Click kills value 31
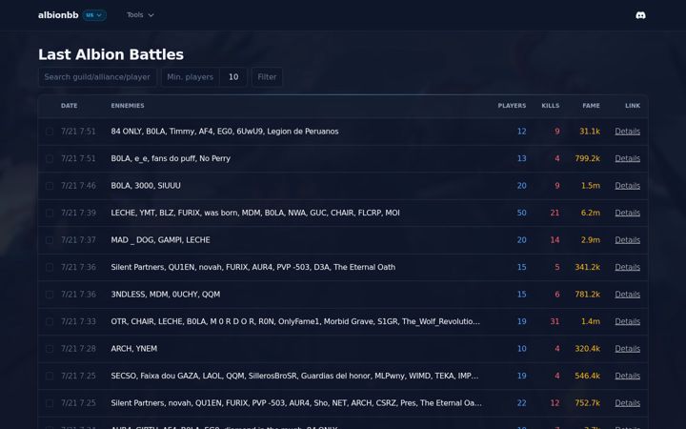This screenshot has height=429, width=686. (555, 321)
